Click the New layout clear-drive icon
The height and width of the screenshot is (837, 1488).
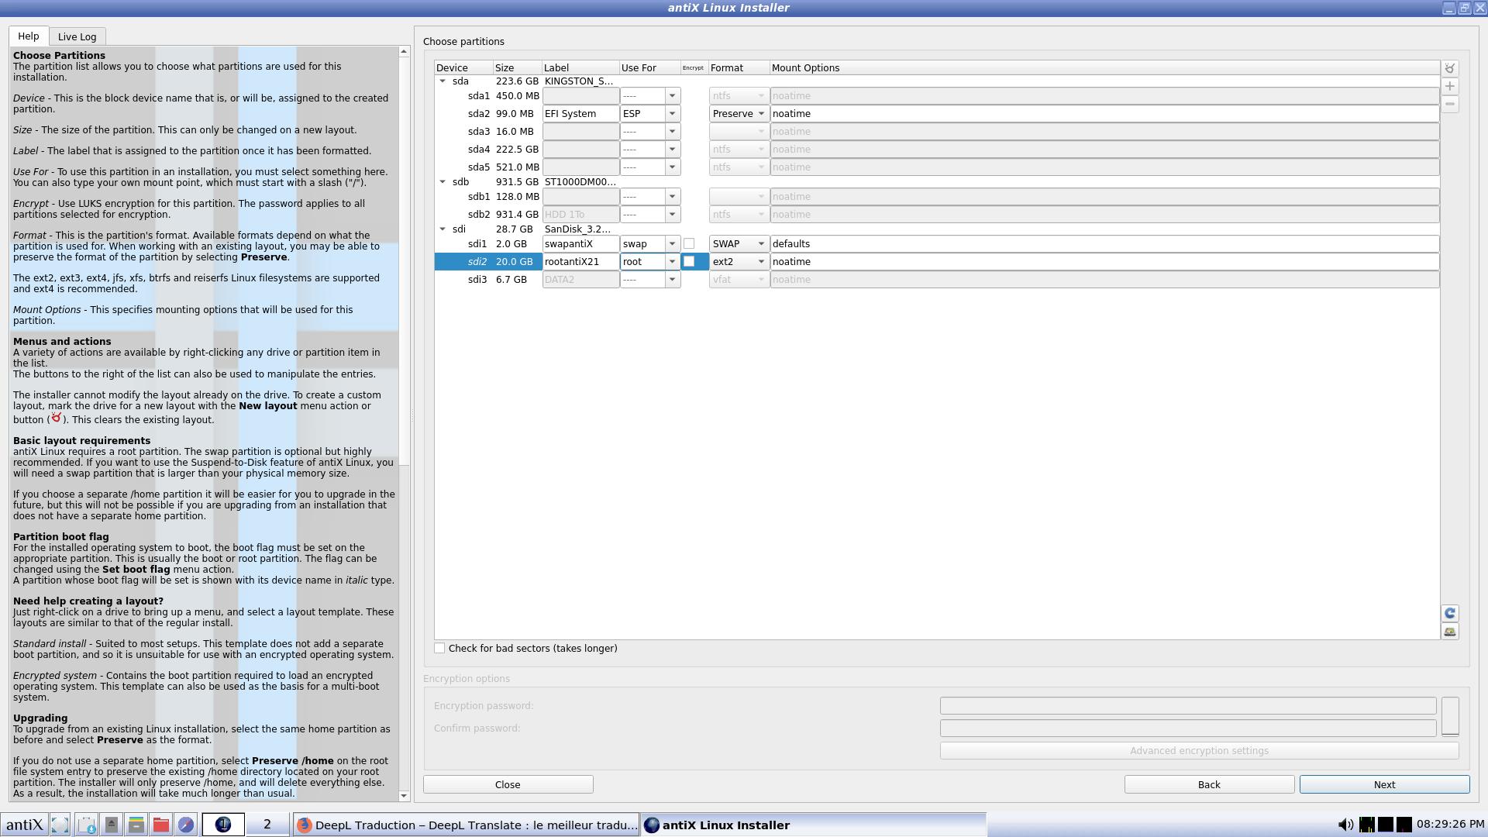[x=1449, y=68]
